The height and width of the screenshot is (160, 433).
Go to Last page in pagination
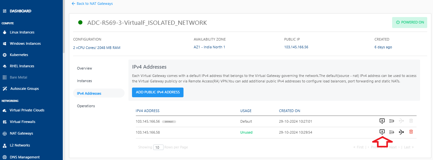(409, 147)
